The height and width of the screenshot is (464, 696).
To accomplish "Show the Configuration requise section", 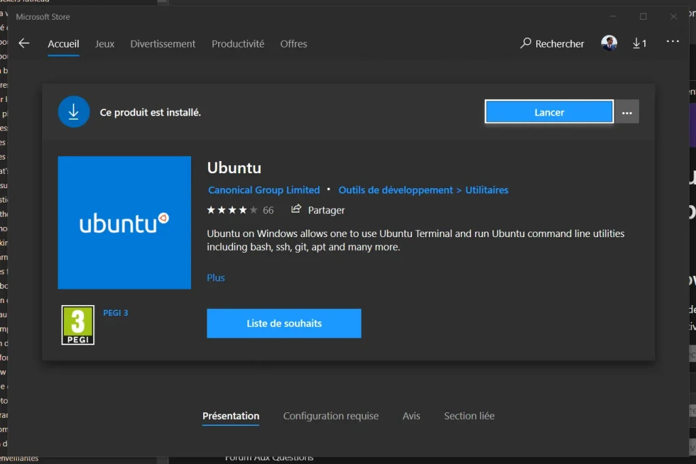I will point(331,416).
